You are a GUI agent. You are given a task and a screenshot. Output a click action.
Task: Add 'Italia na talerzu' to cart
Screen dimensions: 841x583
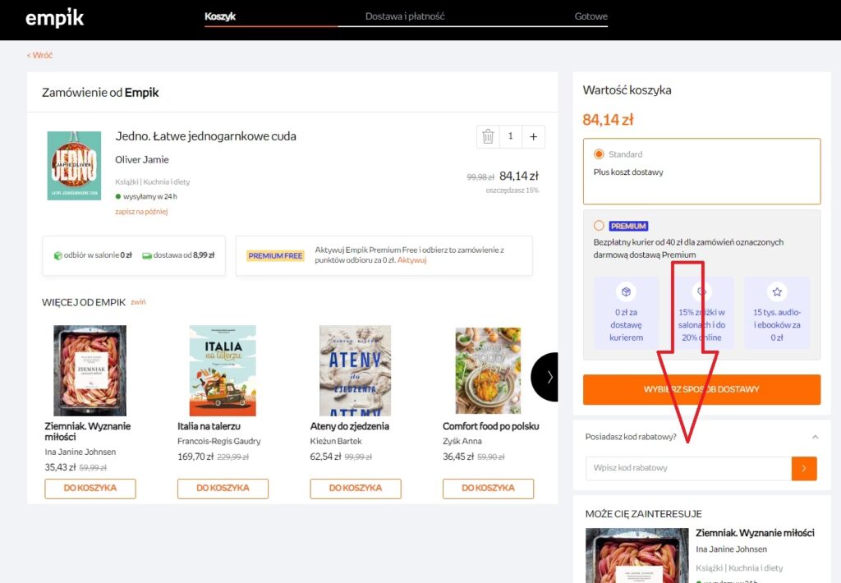pyautogui.click(x=223, y=489)
